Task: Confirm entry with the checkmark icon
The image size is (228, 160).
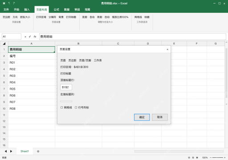Action: (30, 36)
